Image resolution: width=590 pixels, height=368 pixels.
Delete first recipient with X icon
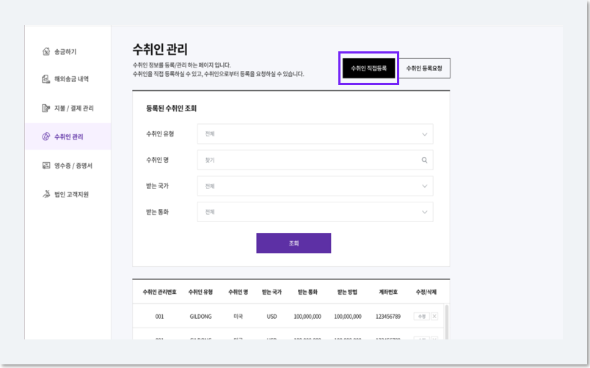pos(434,317)
